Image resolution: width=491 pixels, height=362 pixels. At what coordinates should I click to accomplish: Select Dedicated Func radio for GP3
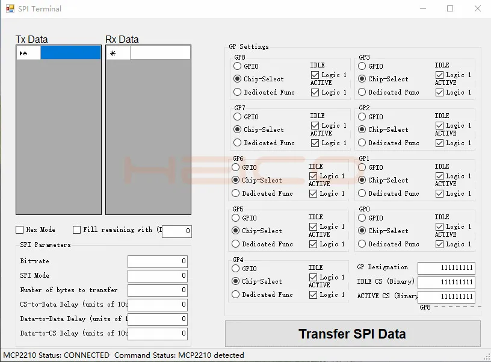click(362, 92)
